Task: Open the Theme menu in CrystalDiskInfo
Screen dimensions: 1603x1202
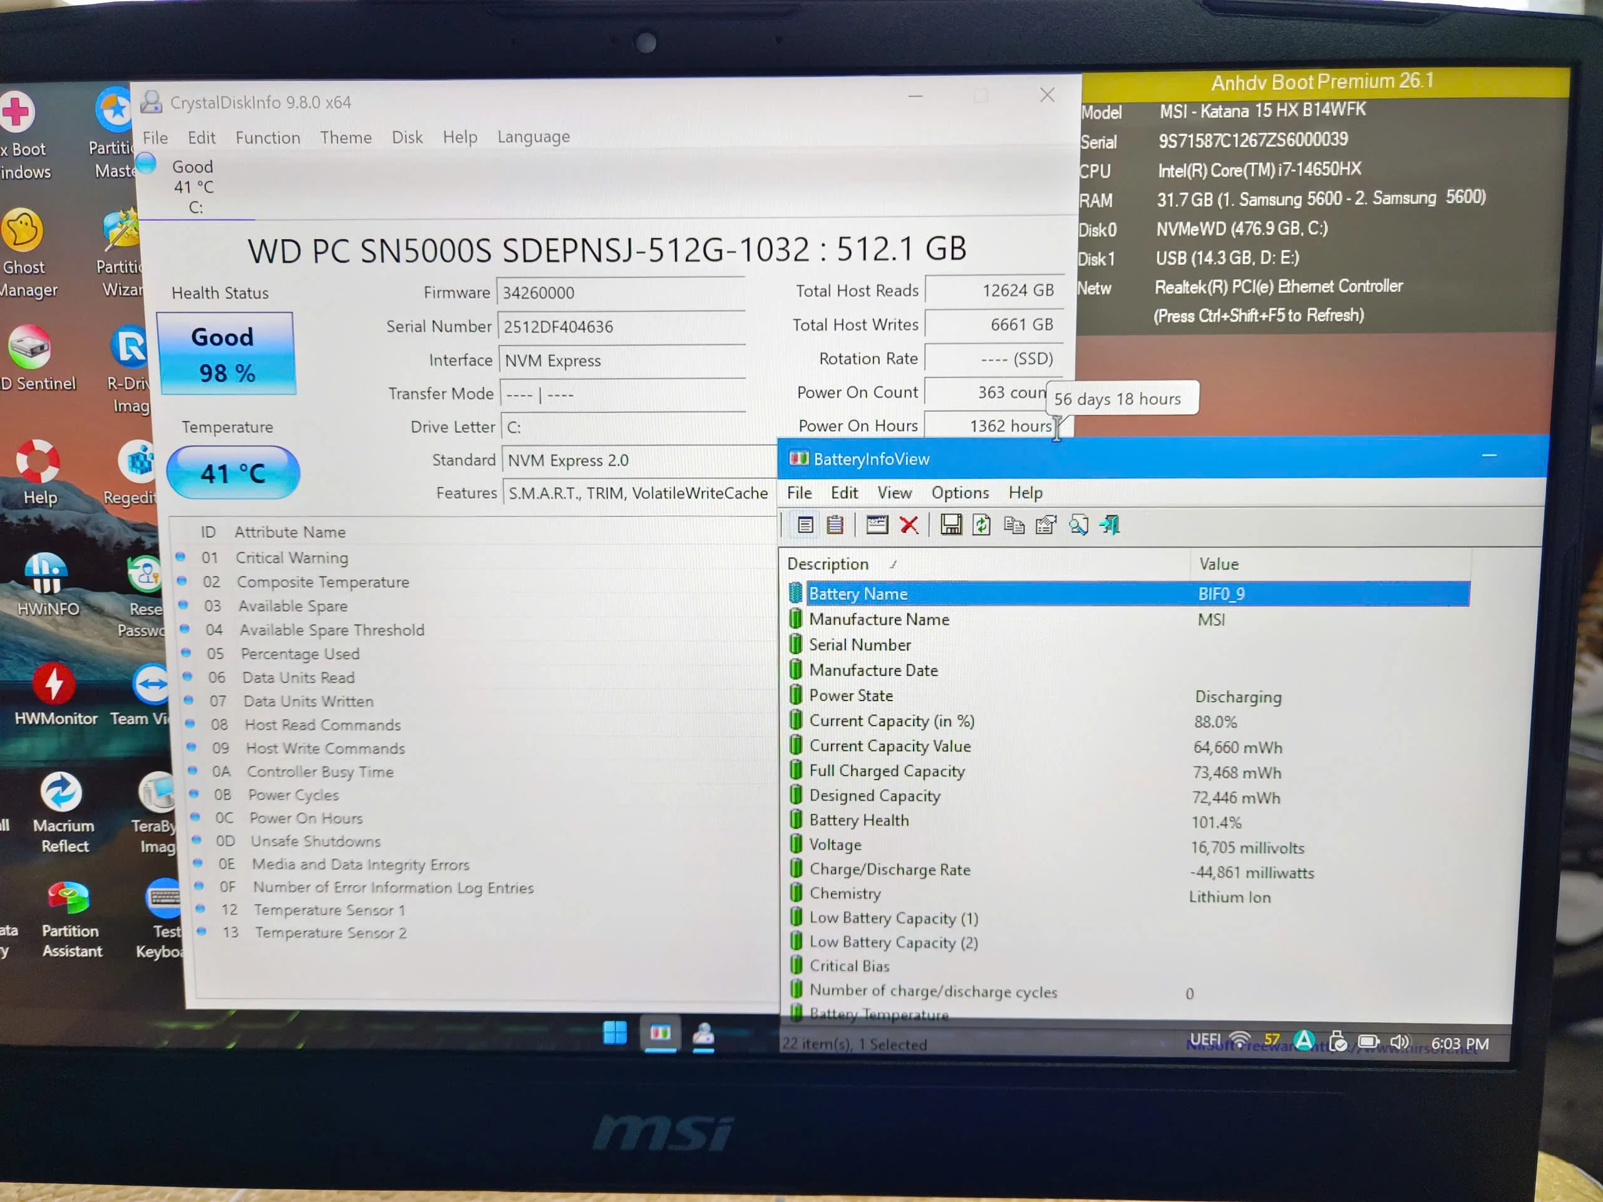Action: pyautogui.click(x=346, y=138)
